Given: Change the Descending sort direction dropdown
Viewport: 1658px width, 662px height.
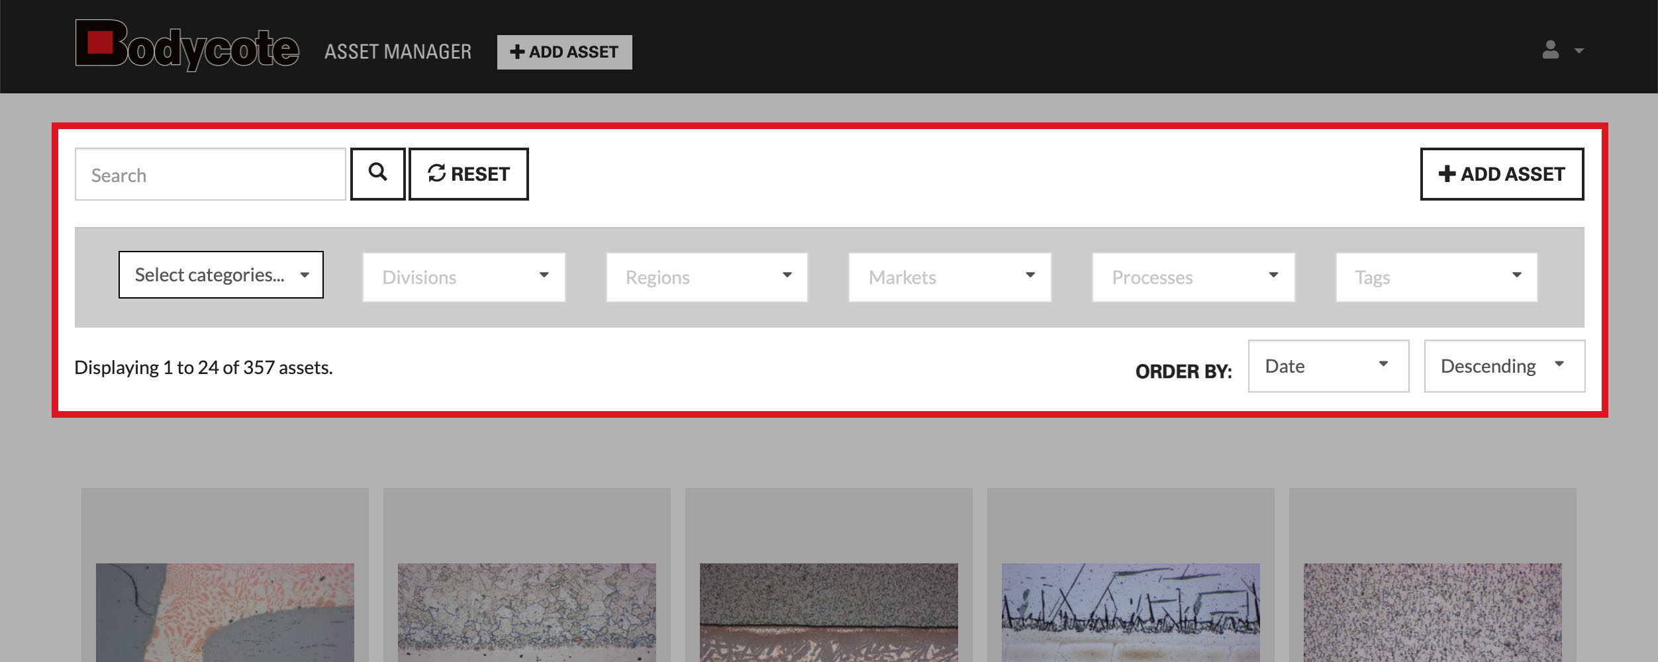Looking at the screenshot, I should click(1504, 366).
